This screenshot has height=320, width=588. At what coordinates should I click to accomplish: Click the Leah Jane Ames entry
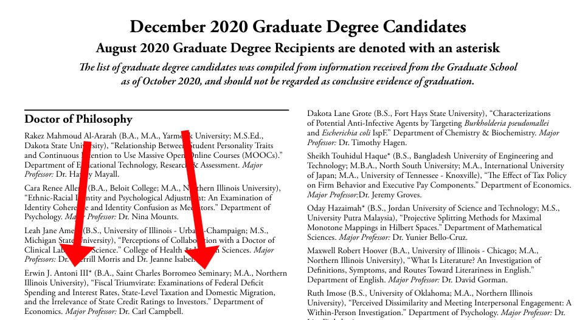point(150,245)
